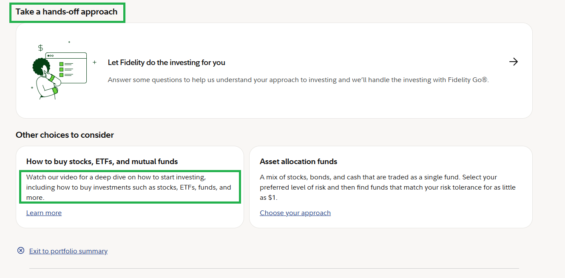Viewport: 565px width, 278px height.
Task: Click the Asset allocation funds heading
Action: 298,162
